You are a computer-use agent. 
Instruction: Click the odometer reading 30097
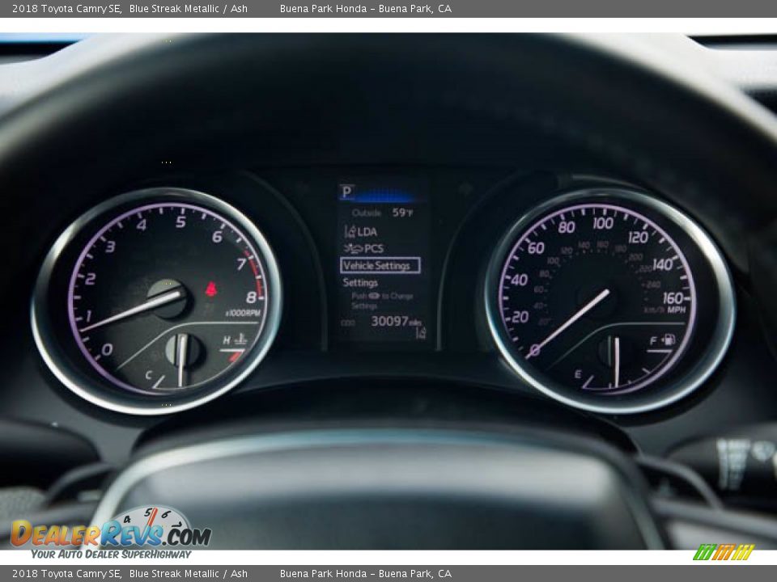pyautogui.click(x=389, y=321)
